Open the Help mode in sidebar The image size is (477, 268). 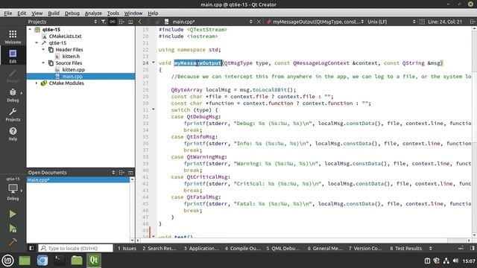pos(13,134)
